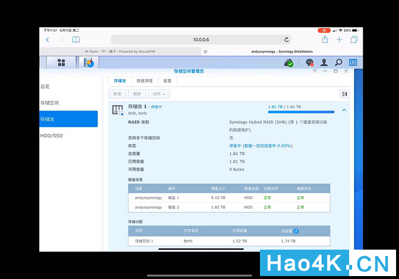Click the 硬盘大小 column header
This screenshot has height=279, width=399.
pos(218,189)
